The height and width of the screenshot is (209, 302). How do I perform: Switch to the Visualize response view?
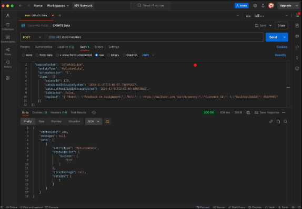click(x=74, y=121)
